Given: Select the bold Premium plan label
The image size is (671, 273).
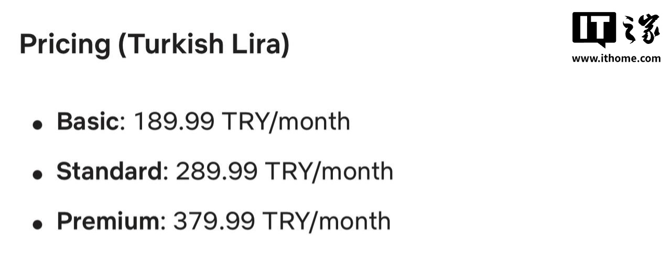Looking at the screenshot, I should (107, 221).
